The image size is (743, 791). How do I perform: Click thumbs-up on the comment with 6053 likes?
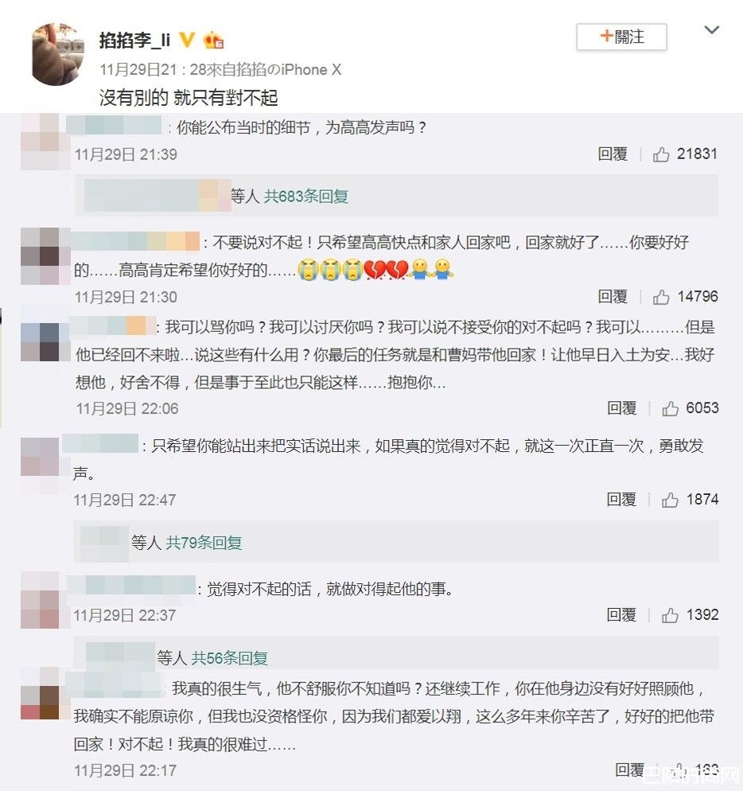pyautogui.click(x=670, y=408)
